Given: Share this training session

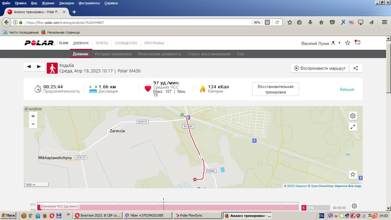Looking at the screenshot, I should point(356,68).
